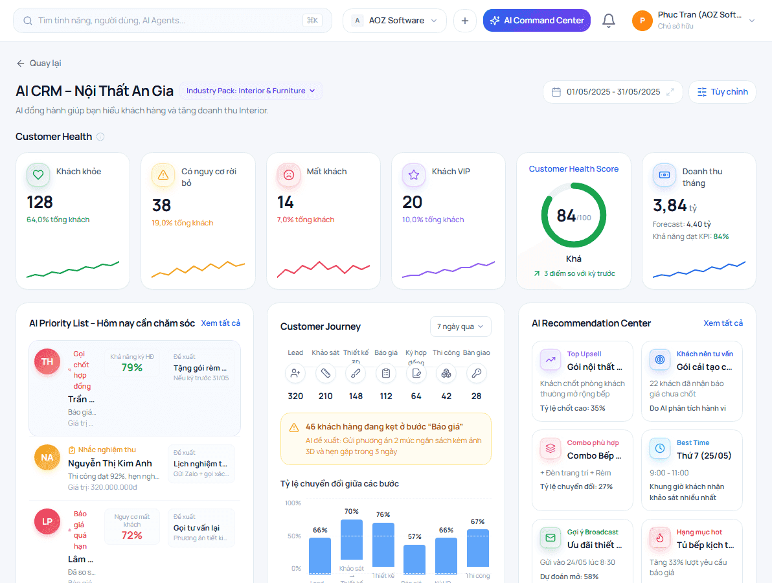Click the Hạng mục hot flame icon
The image size is (772, 583).
pyautogui.click(x=660, y=538)
